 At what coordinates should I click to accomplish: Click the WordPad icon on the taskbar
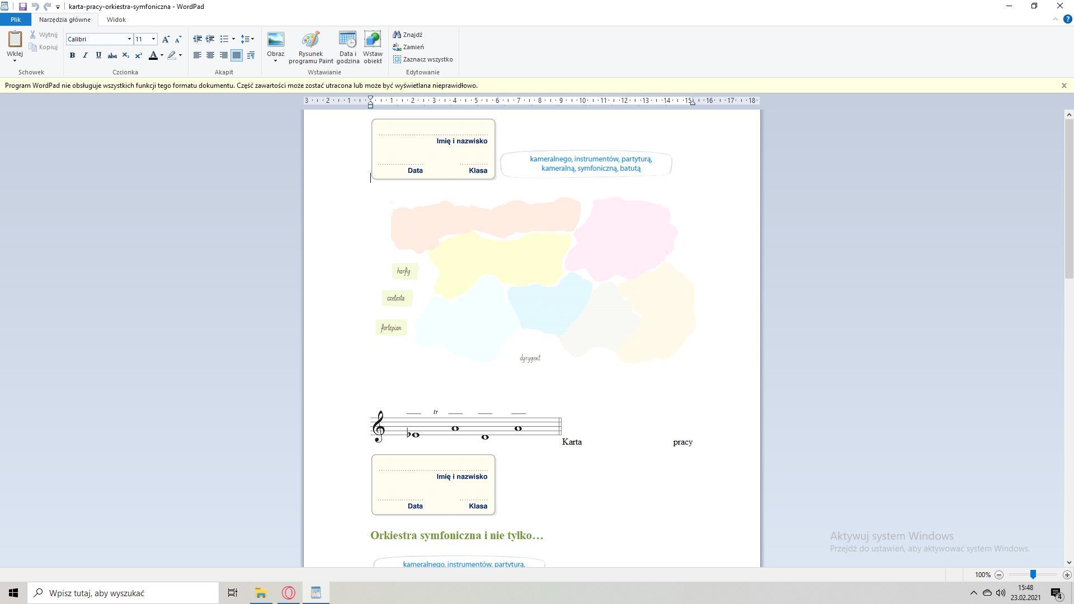pyautogui.click(x=316, y=593)
